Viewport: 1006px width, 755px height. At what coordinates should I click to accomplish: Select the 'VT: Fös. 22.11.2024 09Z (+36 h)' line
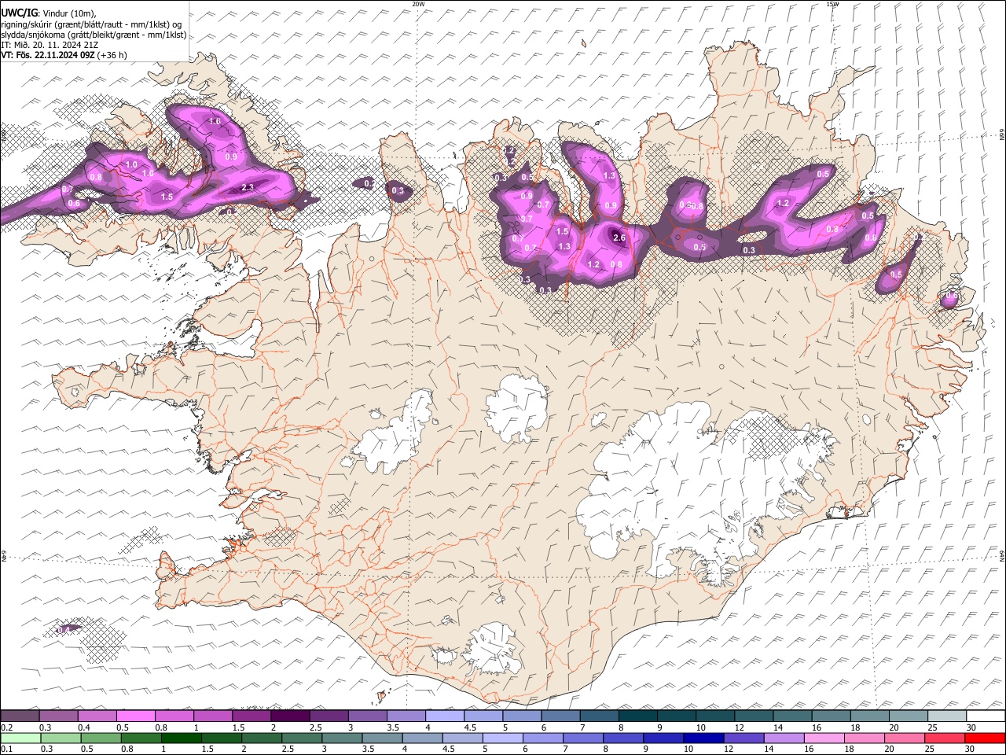64,55
